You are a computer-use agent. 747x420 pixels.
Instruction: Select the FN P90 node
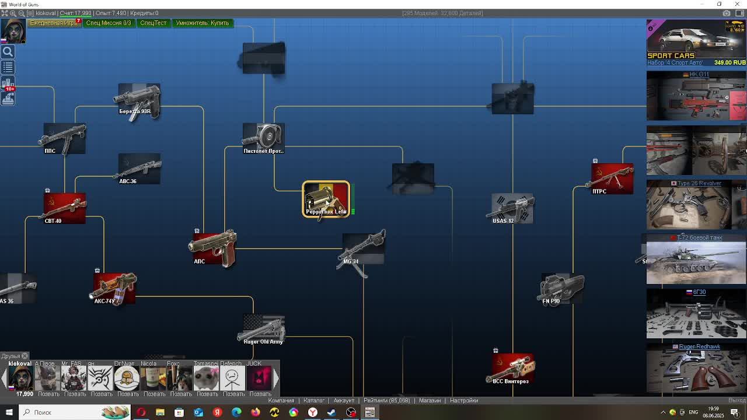coord(561,289)
